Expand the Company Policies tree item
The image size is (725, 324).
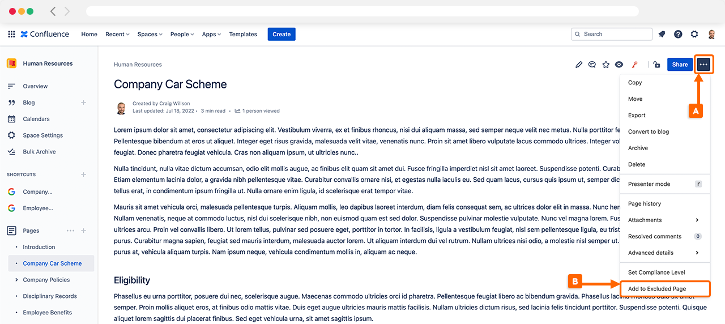pyautogui.click(x=16, y=280)
